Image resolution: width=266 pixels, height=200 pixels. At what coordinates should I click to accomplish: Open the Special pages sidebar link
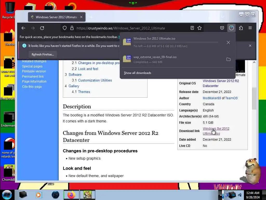point(32,66)
